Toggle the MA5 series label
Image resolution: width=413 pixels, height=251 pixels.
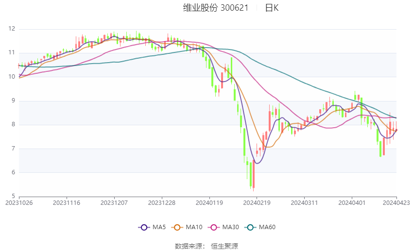point(159,227)
